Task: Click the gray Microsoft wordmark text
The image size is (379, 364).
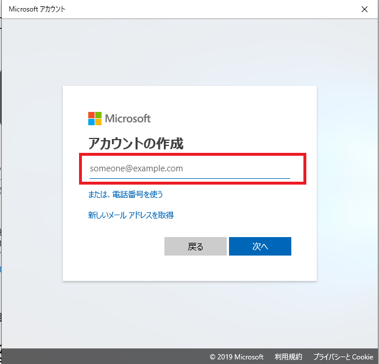Action: coord(127,118)
